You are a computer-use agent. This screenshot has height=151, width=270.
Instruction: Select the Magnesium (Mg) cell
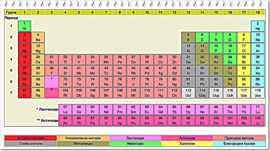point(38,48)
